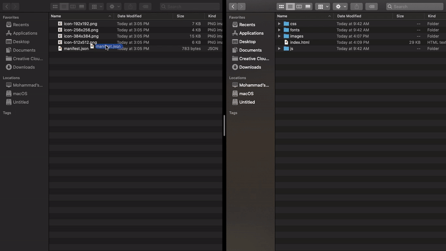Expand the fonts folder
Image resolution: width=446 pixels, height=251 pixels.
pyautogui.click(x=279, y=30)
